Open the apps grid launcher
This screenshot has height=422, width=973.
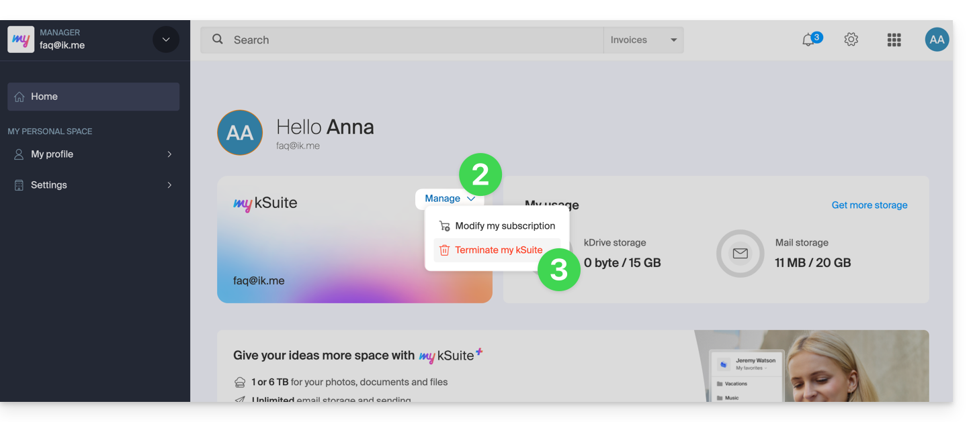point(894,40)
